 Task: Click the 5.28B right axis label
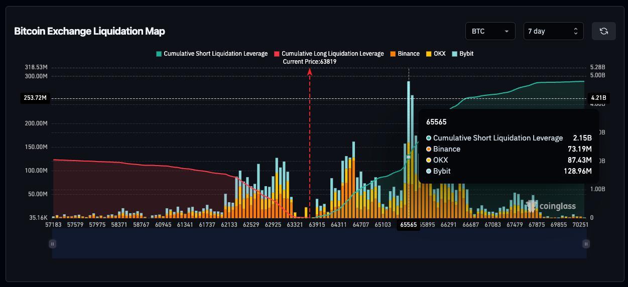pos(597,67)
